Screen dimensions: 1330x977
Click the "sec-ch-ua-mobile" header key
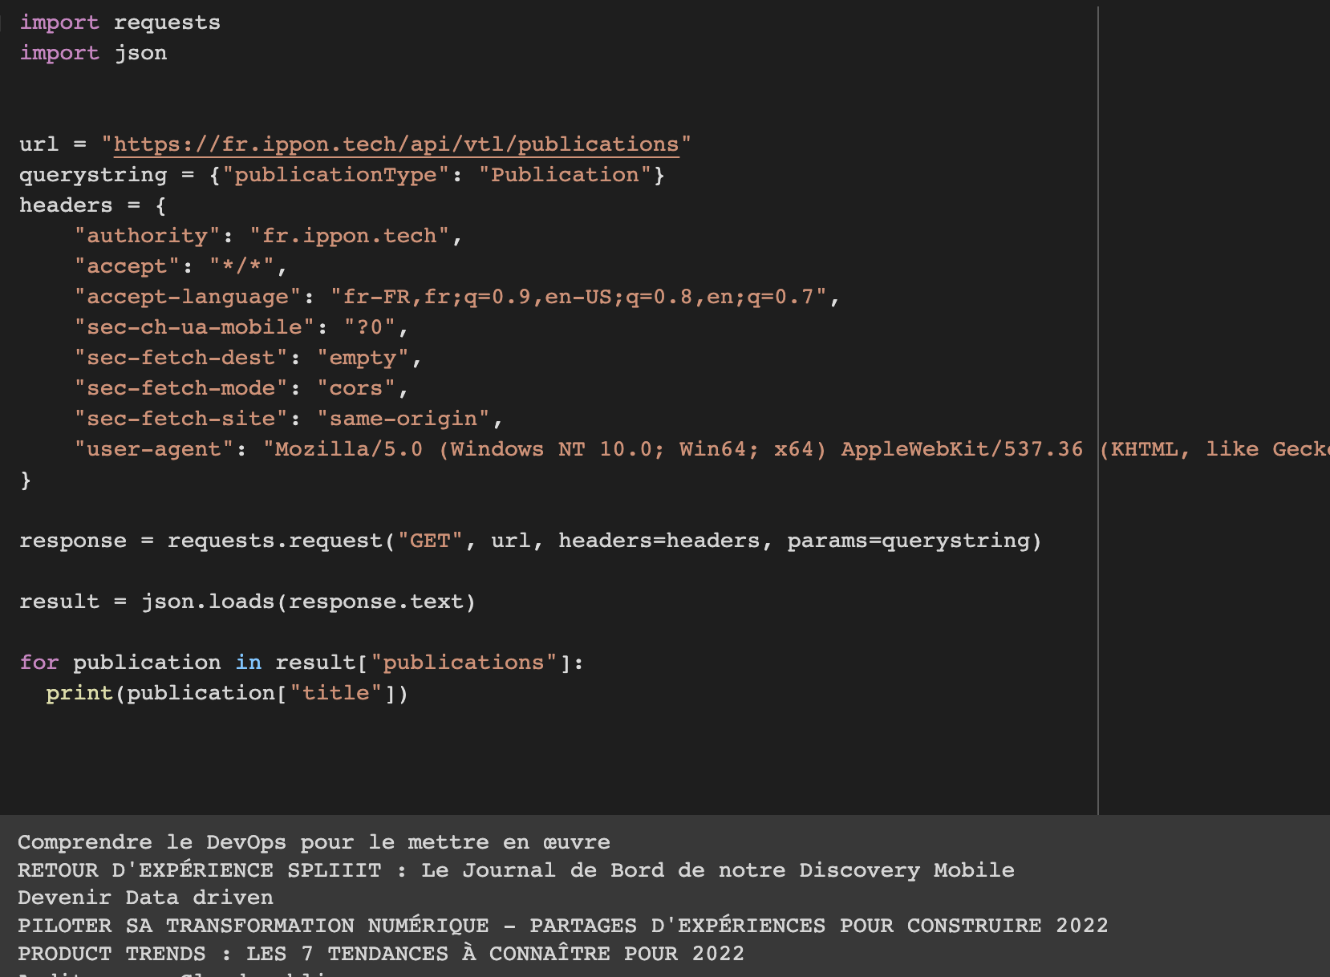(x=194, y=327)
